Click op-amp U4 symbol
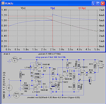 (83, 73)
